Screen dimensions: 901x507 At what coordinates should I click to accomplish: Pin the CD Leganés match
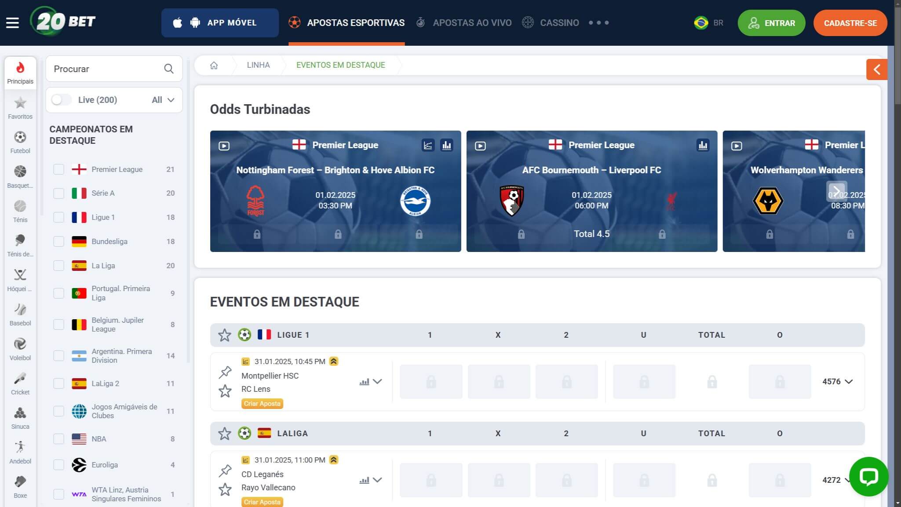point(225,471)
